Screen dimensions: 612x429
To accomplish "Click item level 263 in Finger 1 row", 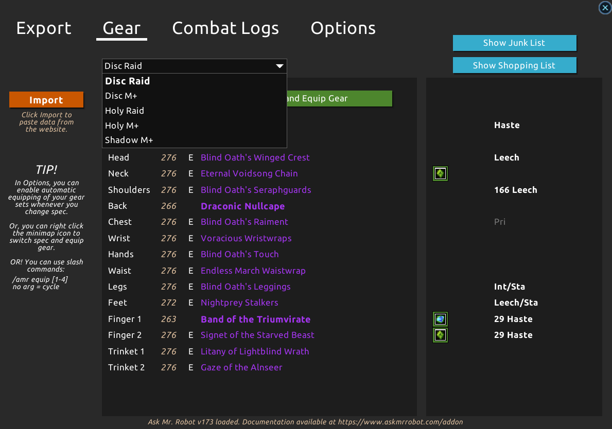I will 169,319.
